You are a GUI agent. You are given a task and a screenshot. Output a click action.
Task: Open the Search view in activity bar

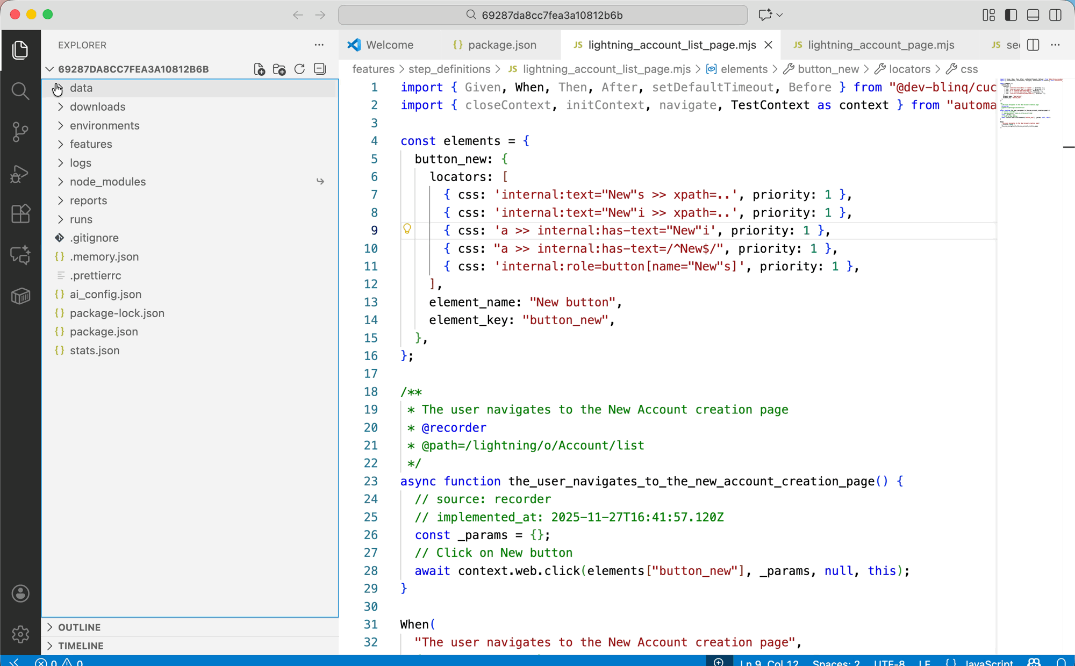[20, 91]
